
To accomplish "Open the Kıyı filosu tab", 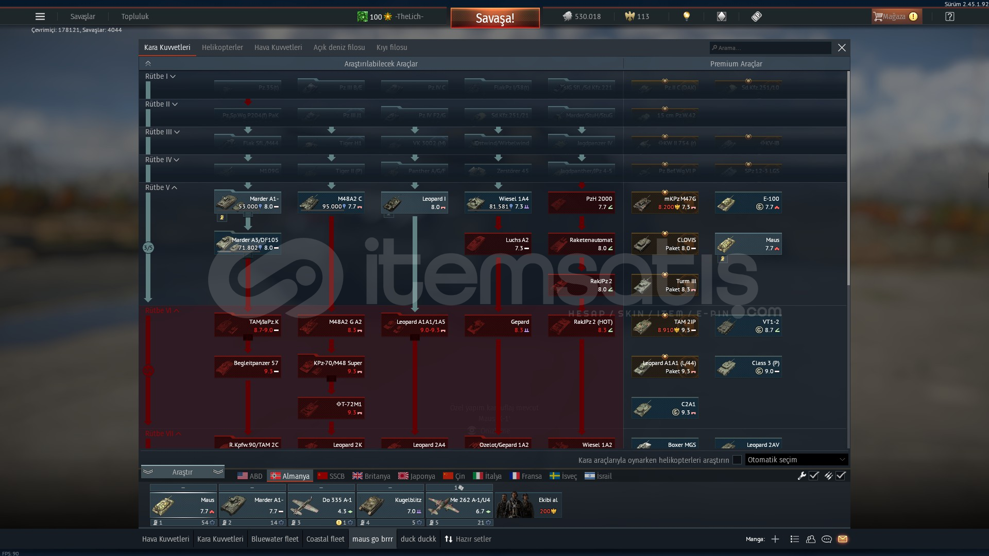I will (391, 47).
